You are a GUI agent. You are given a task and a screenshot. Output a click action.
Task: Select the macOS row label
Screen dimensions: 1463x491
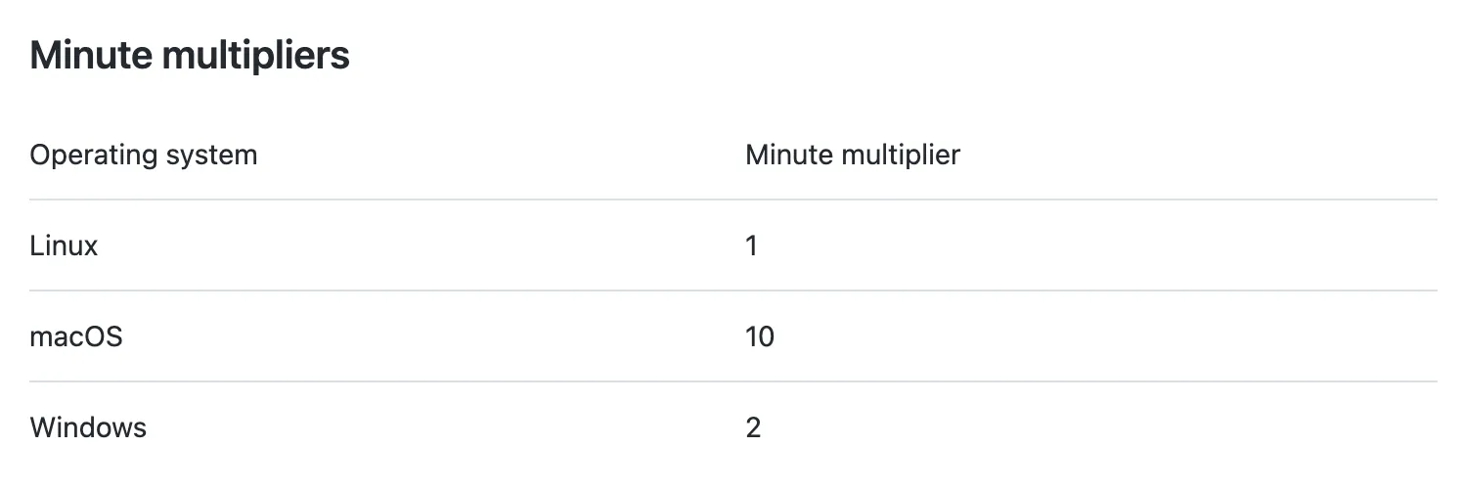click(76, 336)
